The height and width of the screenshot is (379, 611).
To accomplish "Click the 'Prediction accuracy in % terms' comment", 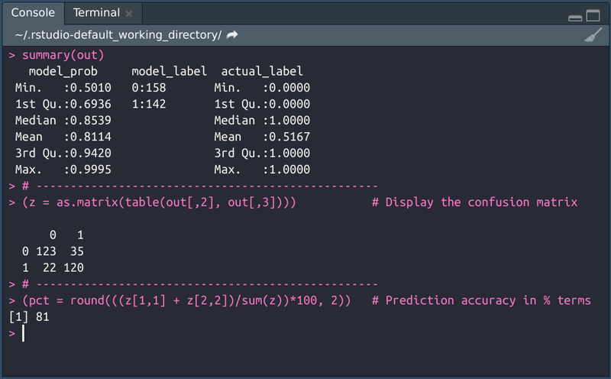I will click(481, 300).
